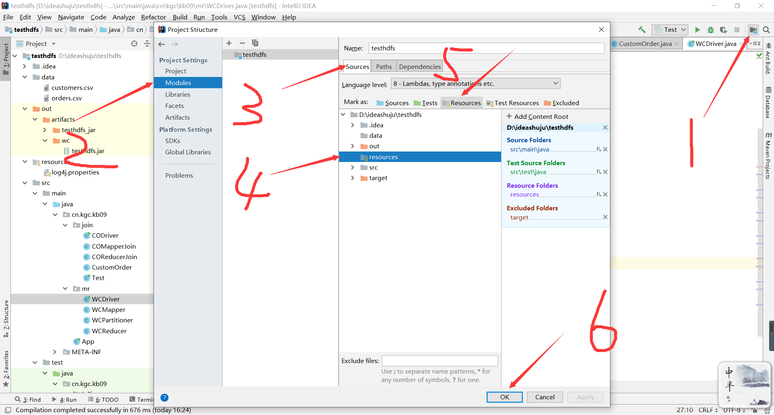Click the Search Everywhere magnifier icon
The image size is (774, 415).
click(766, 30)
